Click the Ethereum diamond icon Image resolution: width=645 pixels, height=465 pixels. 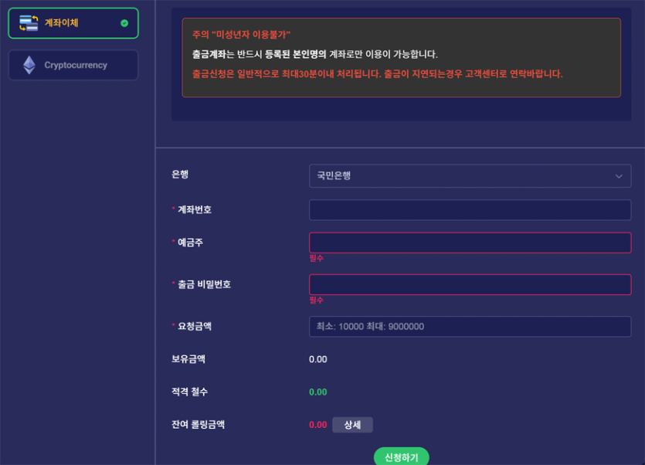click(x=29, y=65)
